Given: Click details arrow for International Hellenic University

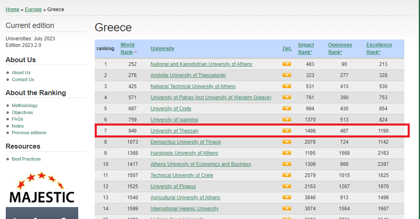Looking at the screenshot, I should (x=287, y=208).
